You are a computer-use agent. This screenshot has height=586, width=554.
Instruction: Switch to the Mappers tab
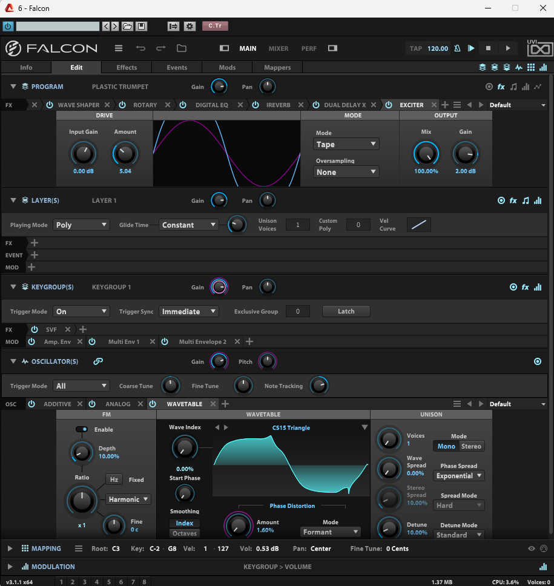tap(277, 67)
